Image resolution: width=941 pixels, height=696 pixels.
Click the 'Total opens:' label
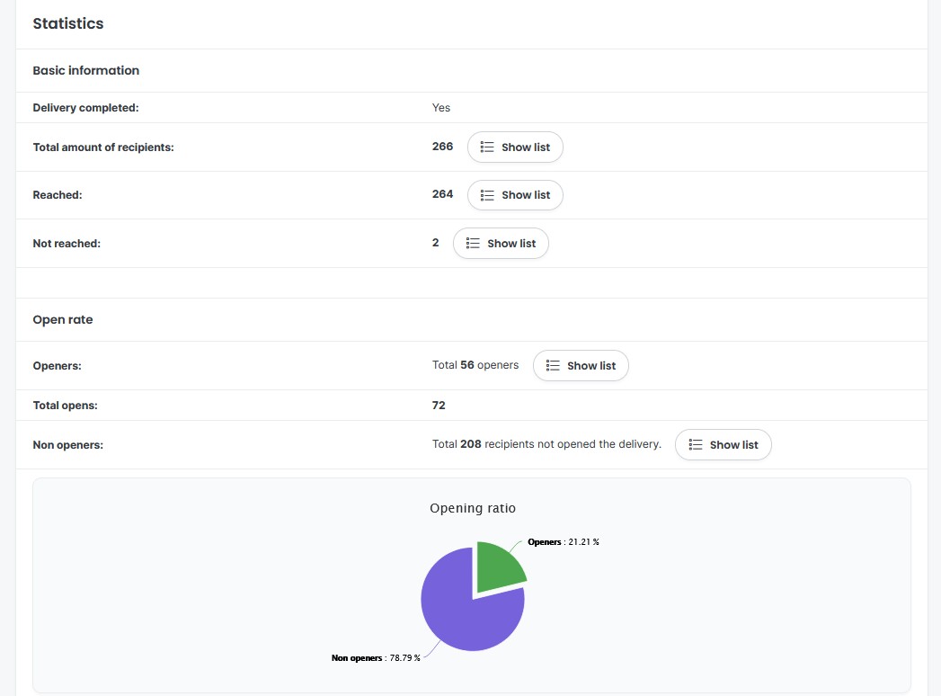[65, 406]
